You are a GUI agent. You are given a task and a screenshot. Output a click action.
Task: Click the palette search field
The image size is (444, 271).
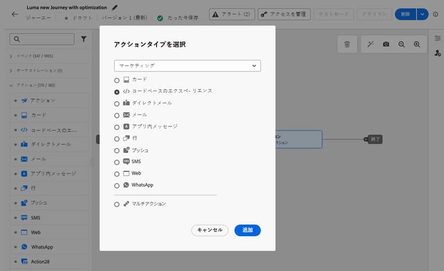[x=42, y=39]
